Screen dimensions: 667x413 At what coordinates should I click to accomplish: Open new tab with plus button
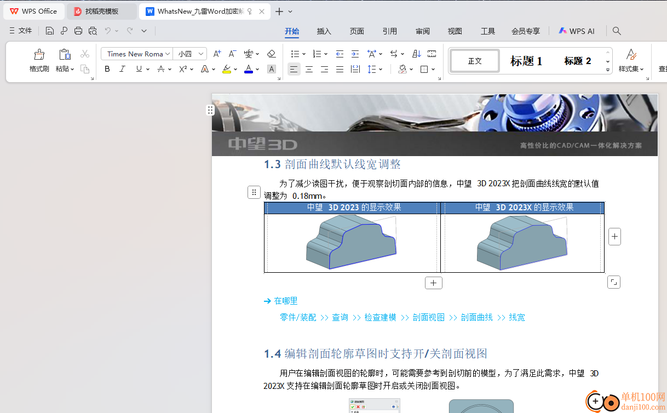click(279, 12)
